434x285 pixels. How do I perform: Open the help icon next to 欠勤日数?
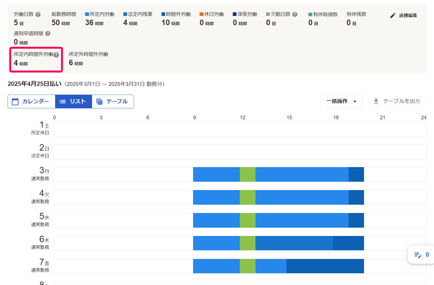coord(295,14)
